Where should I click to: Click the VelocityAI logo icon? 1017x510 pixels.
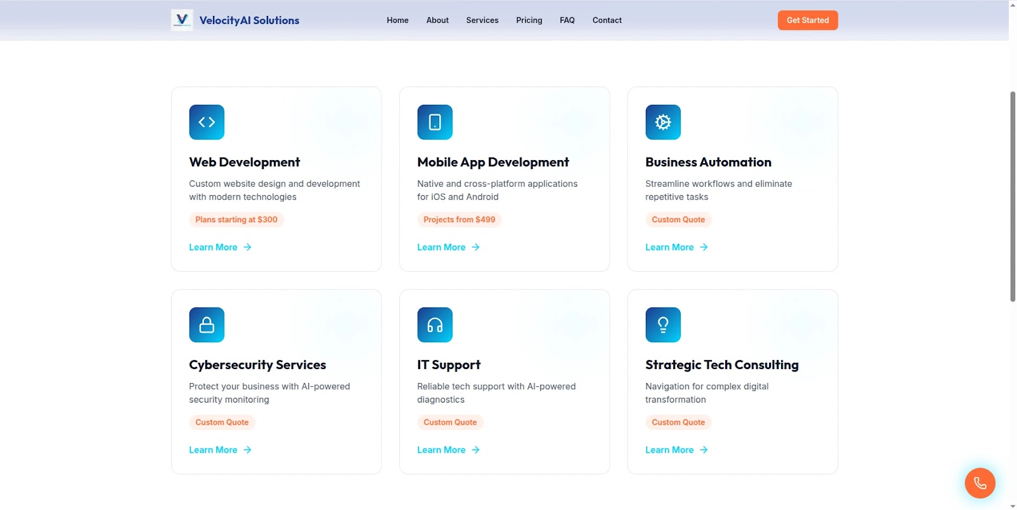182,20
